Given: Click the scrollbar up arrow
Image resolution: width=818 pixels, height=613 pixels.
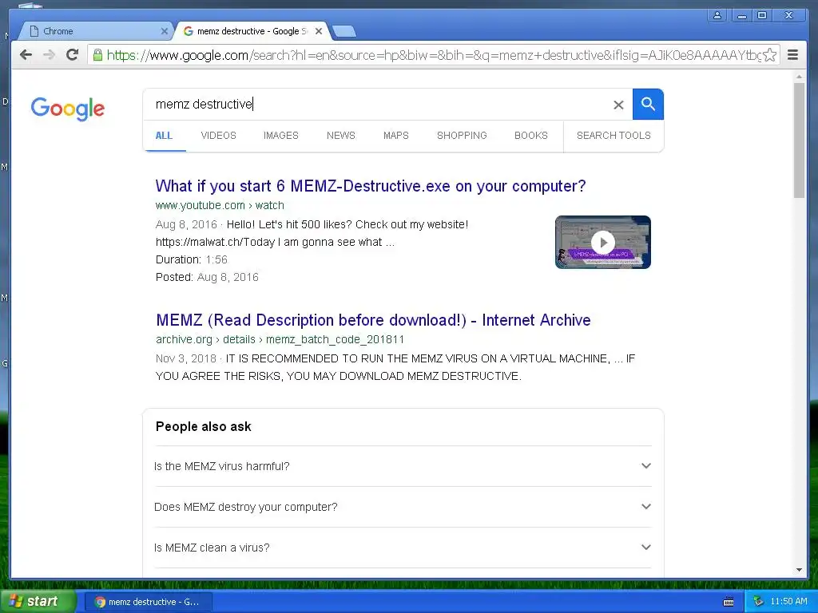Looking at the screenshot, I should [x=799, y=77].
